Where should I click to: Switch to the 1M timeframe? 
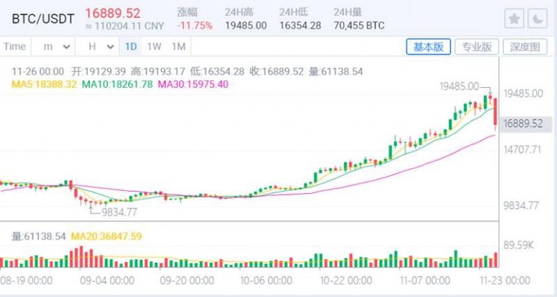[x=178, y=47]
